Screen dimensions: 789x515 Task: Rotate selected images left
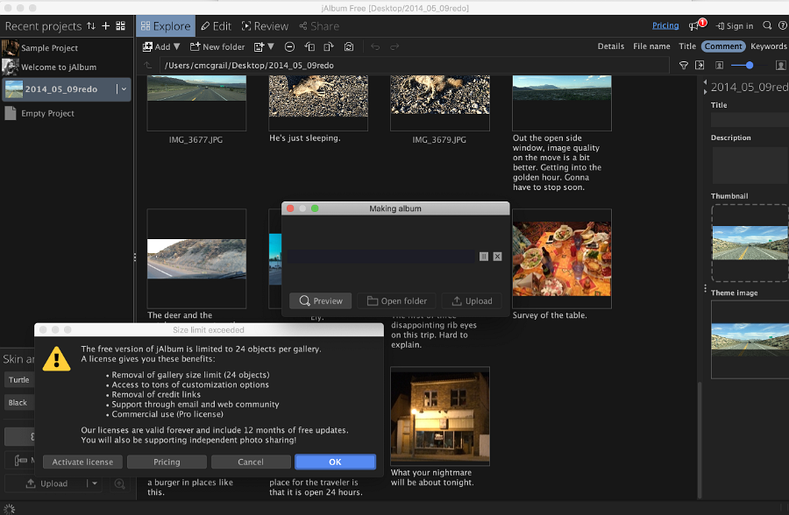pyautogui.click(x=309, y=46)
